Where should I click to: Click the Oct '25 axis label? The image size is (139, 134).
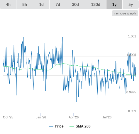(x=8, y=117)
